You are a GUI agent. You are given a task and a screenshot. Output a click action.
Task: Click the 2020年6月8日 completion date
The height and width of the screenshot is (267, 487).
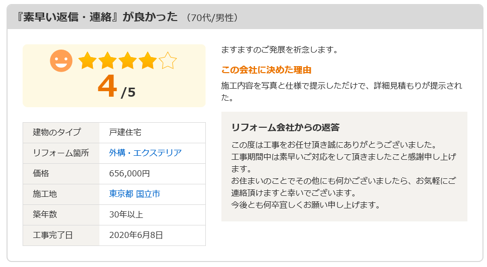point(136,235)
